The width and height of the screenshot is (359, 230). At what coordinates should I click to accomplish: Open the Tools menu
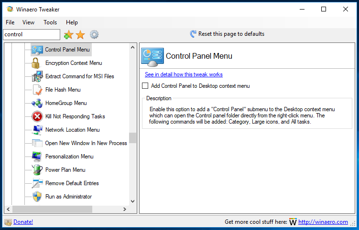pos(50,22)
